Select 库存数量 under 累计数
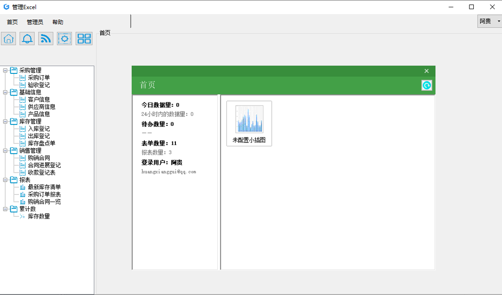The width and height of the screenshot is (502, 295). click(x=39, y=216)
